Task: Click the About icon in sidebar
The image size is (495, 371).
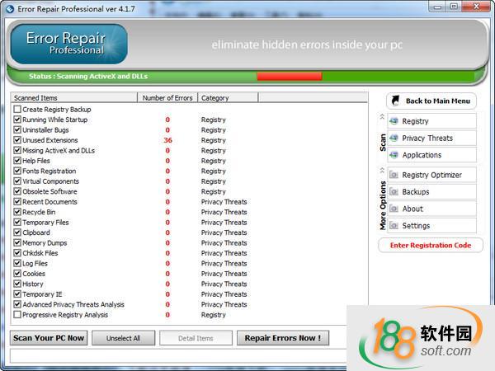Action: point(394,209)
